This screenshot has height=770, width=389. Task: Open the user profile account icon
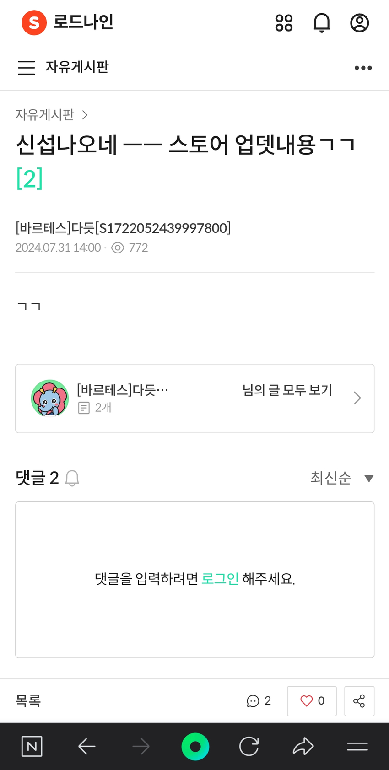point(360,23)
